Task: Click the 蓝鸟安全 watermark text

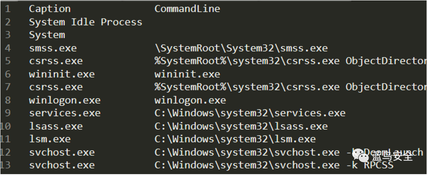Action: tap(392, 156)
